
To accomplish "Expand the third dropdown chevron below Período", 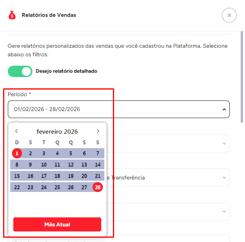I will pyautogui.click(x=224, y=212).
